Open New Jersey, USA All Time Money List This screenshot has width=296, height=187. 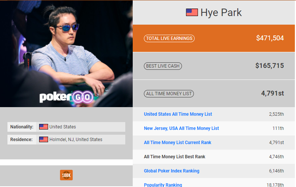pos(181,128)
